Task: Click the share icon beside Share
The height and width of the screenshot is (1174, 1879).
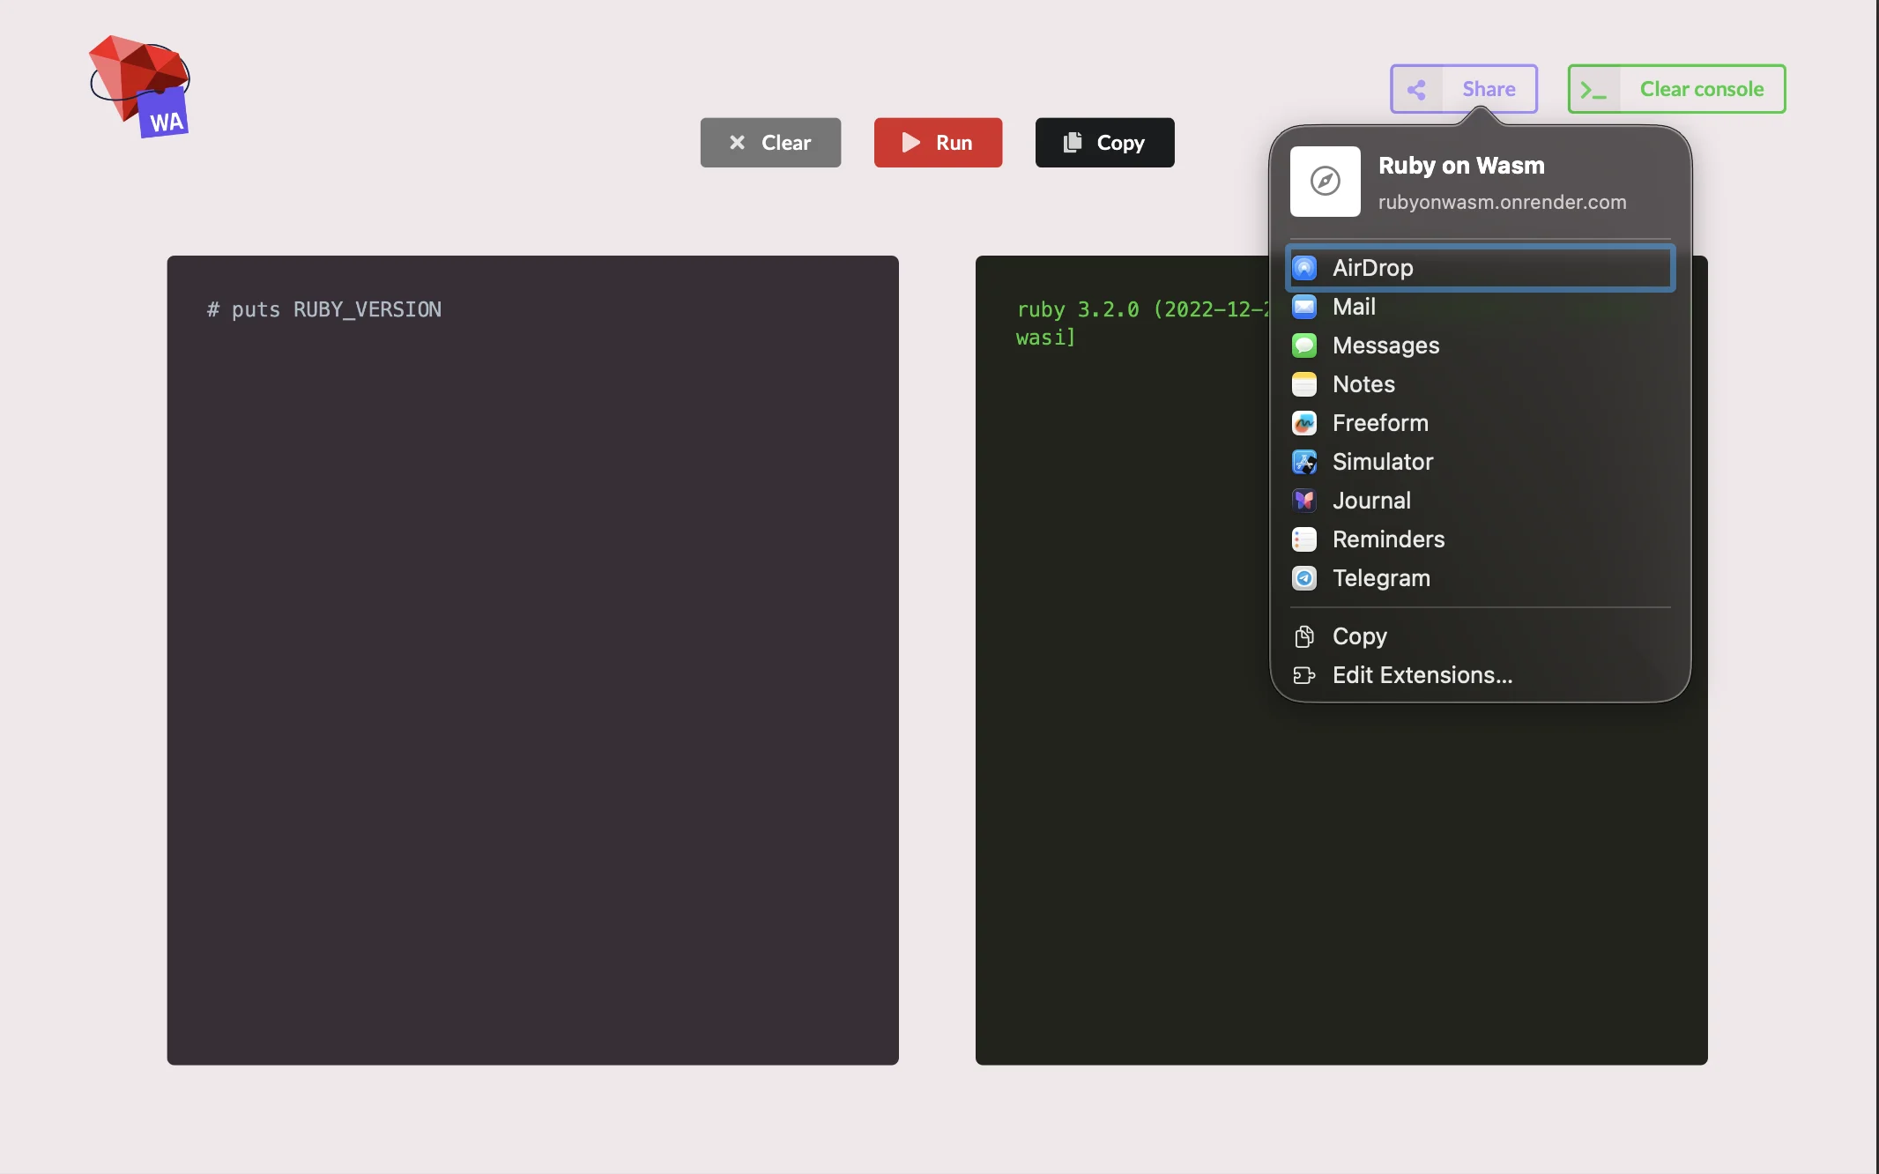Action: click(1416, 89)
